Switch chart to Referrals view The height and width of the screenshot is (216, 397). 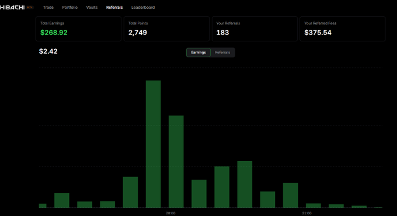[222, 53]
